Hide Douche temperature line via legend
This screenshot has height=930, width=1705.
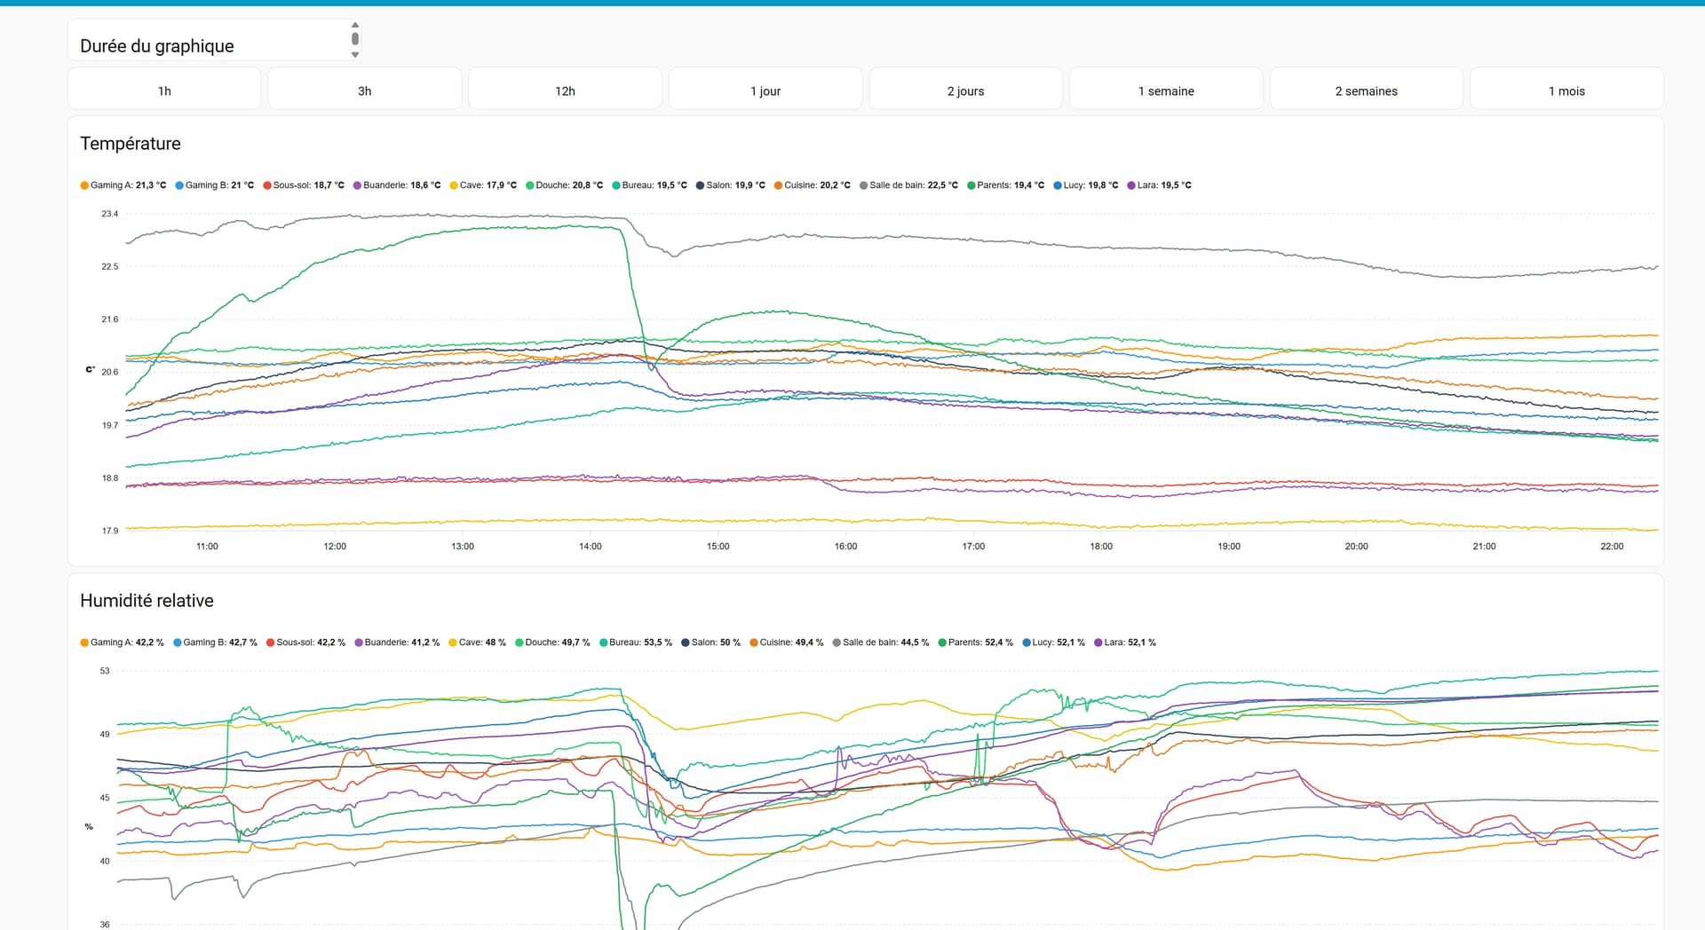564,185
